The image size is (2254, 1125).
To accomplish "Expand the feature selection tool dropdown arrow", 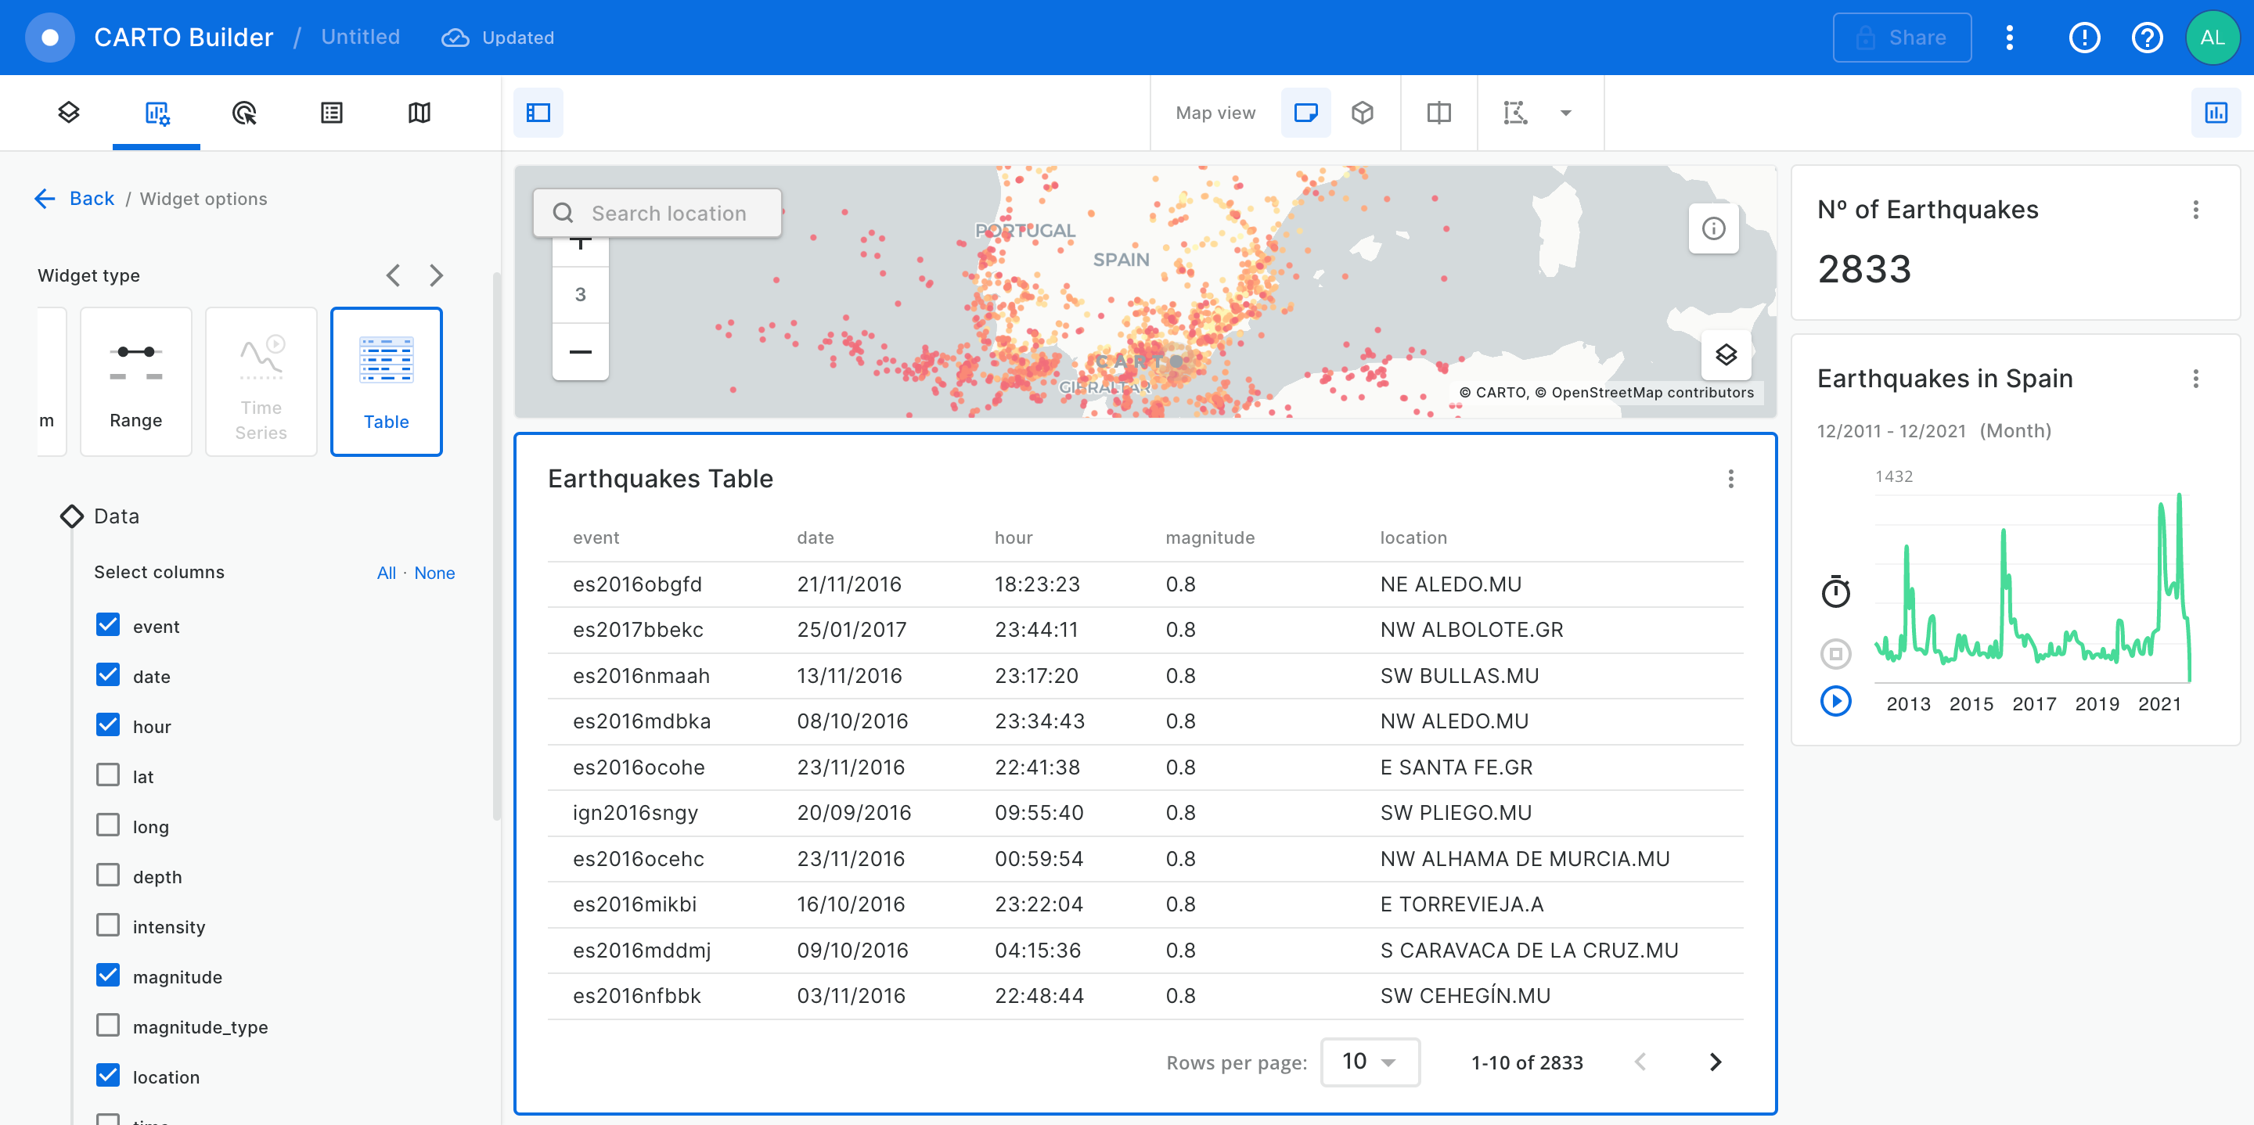I will coord(1565,113).
